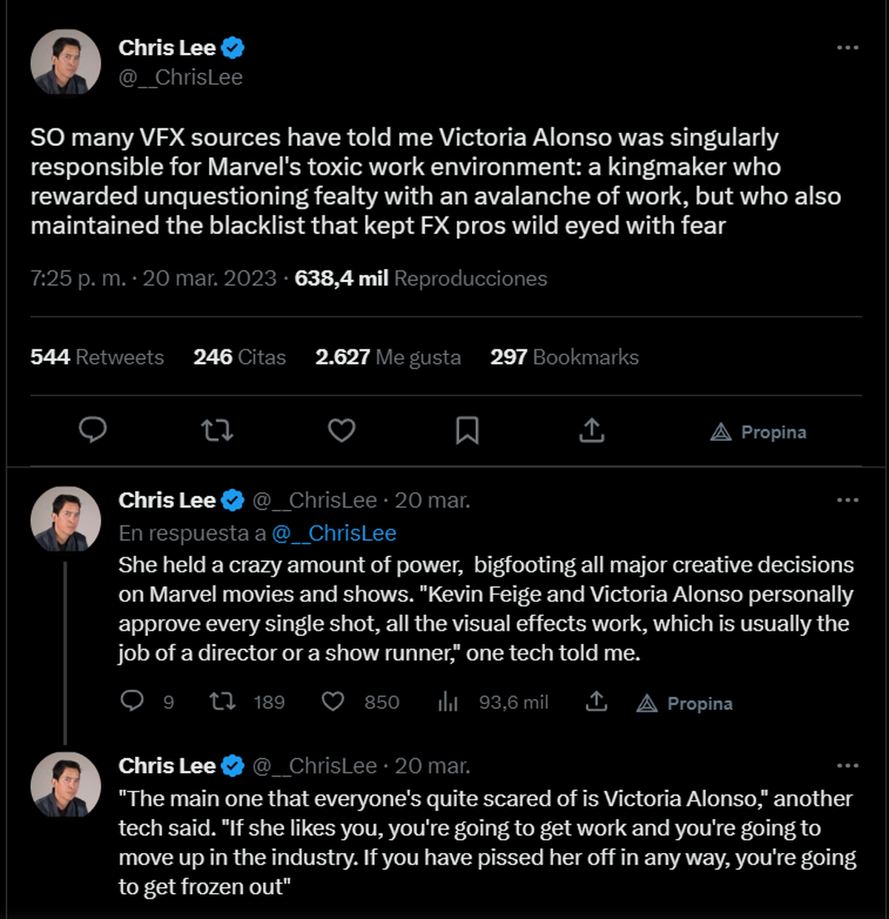Bookmark the main tweet
Image resolution: width=889 pixels, height=919 pixels.
pos(467,430)
